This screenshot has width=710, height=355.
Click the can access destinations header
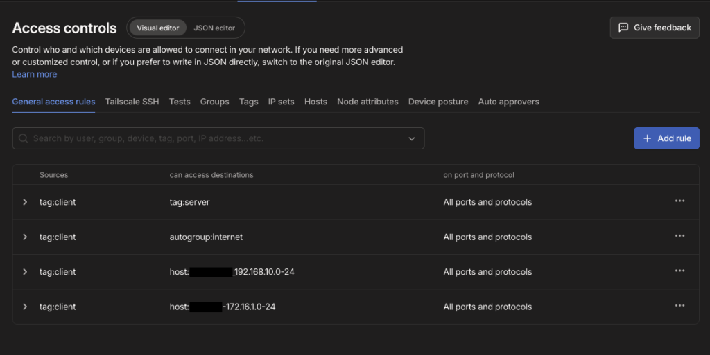click(x=211, y=175)
